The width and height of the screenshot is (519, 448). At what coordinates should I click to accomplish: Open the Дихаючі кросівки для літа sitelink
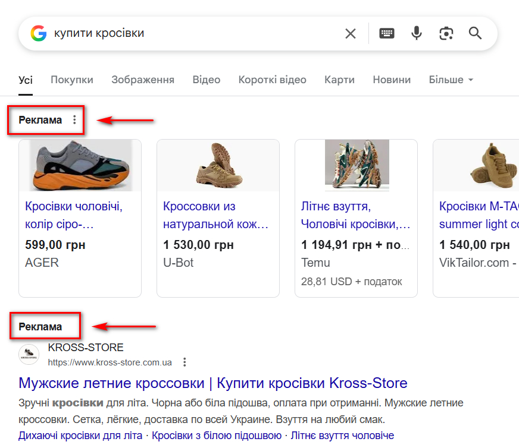tap(80, 436)
